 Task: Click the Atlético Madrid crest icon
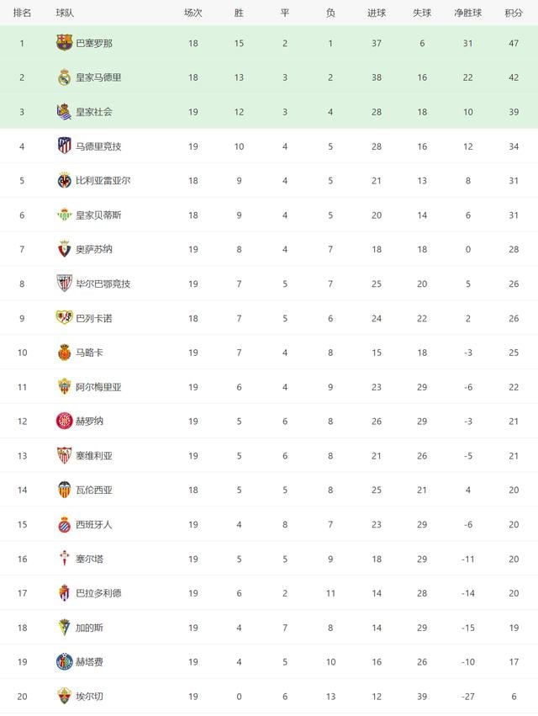click(64, 146)
